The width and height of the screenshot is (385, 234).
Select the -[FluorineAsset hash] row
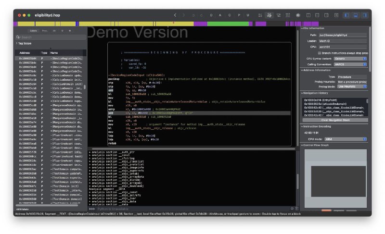50,156
